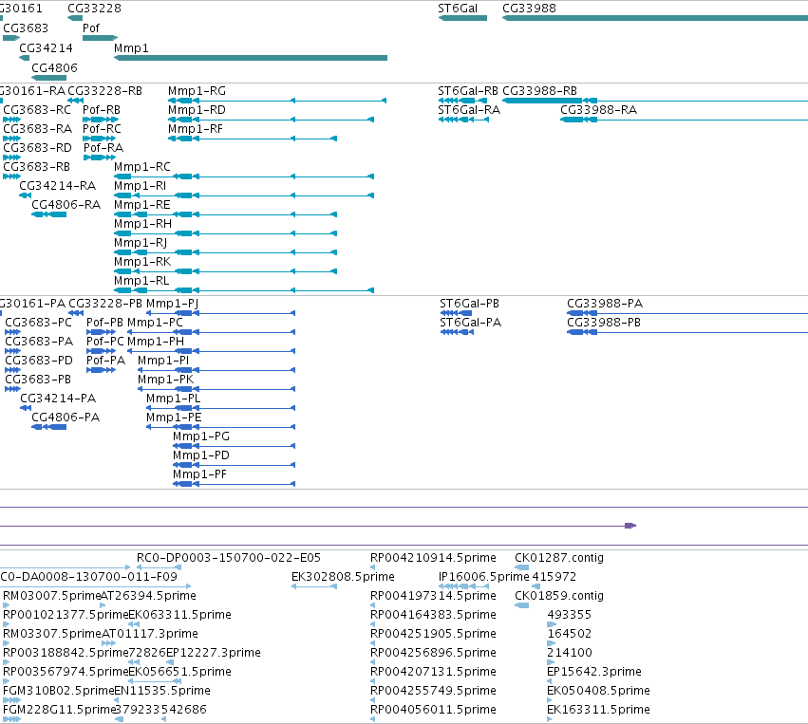Screen dimensions: 808x724
Task: Click protein CG33988-PB label
Action: [604, 323]
